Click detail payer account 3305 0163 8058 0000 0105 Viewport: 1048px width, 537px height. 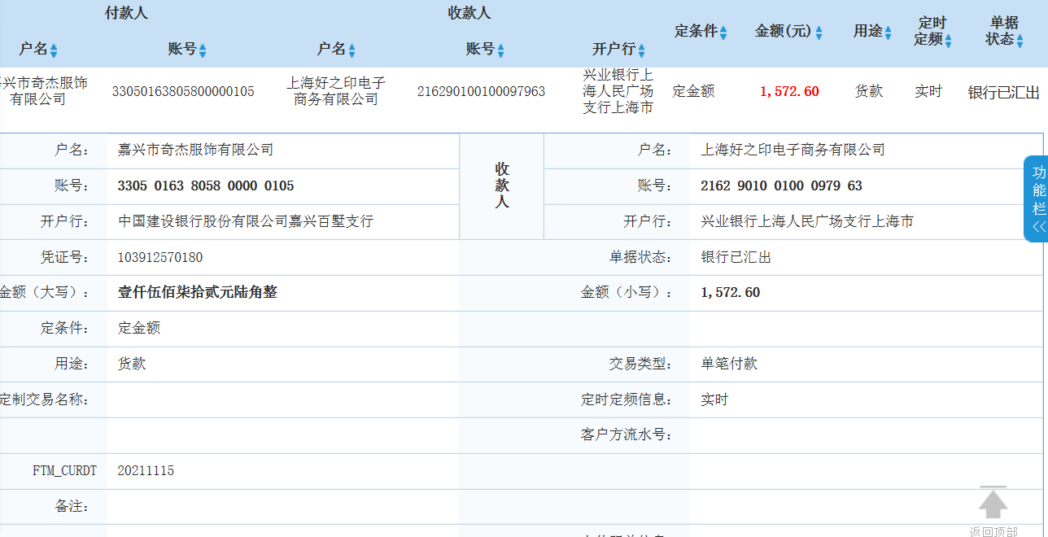pyautogui.click(x=206, y=186)
